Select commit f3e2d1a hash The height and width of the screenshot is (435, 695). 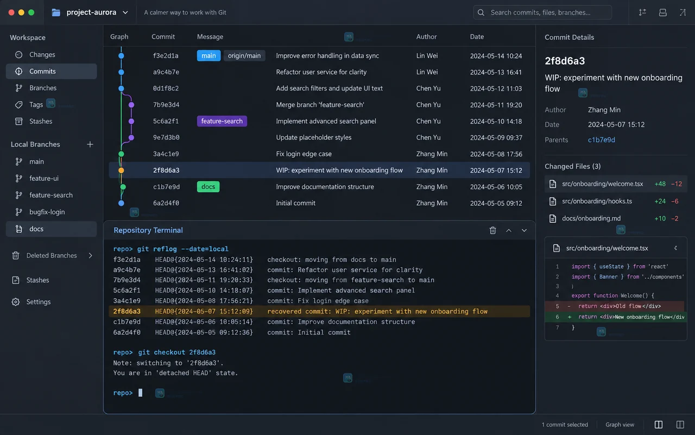(166, 55)
